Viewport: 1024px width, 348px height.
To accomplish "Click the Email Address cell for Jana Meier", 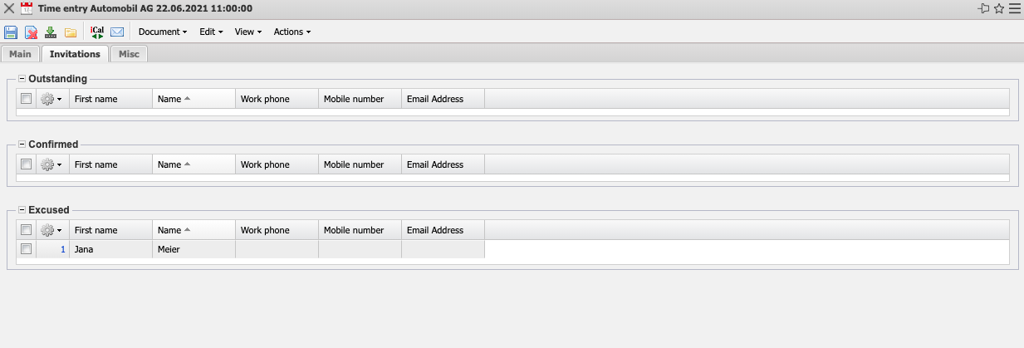I will coord(443,249).
